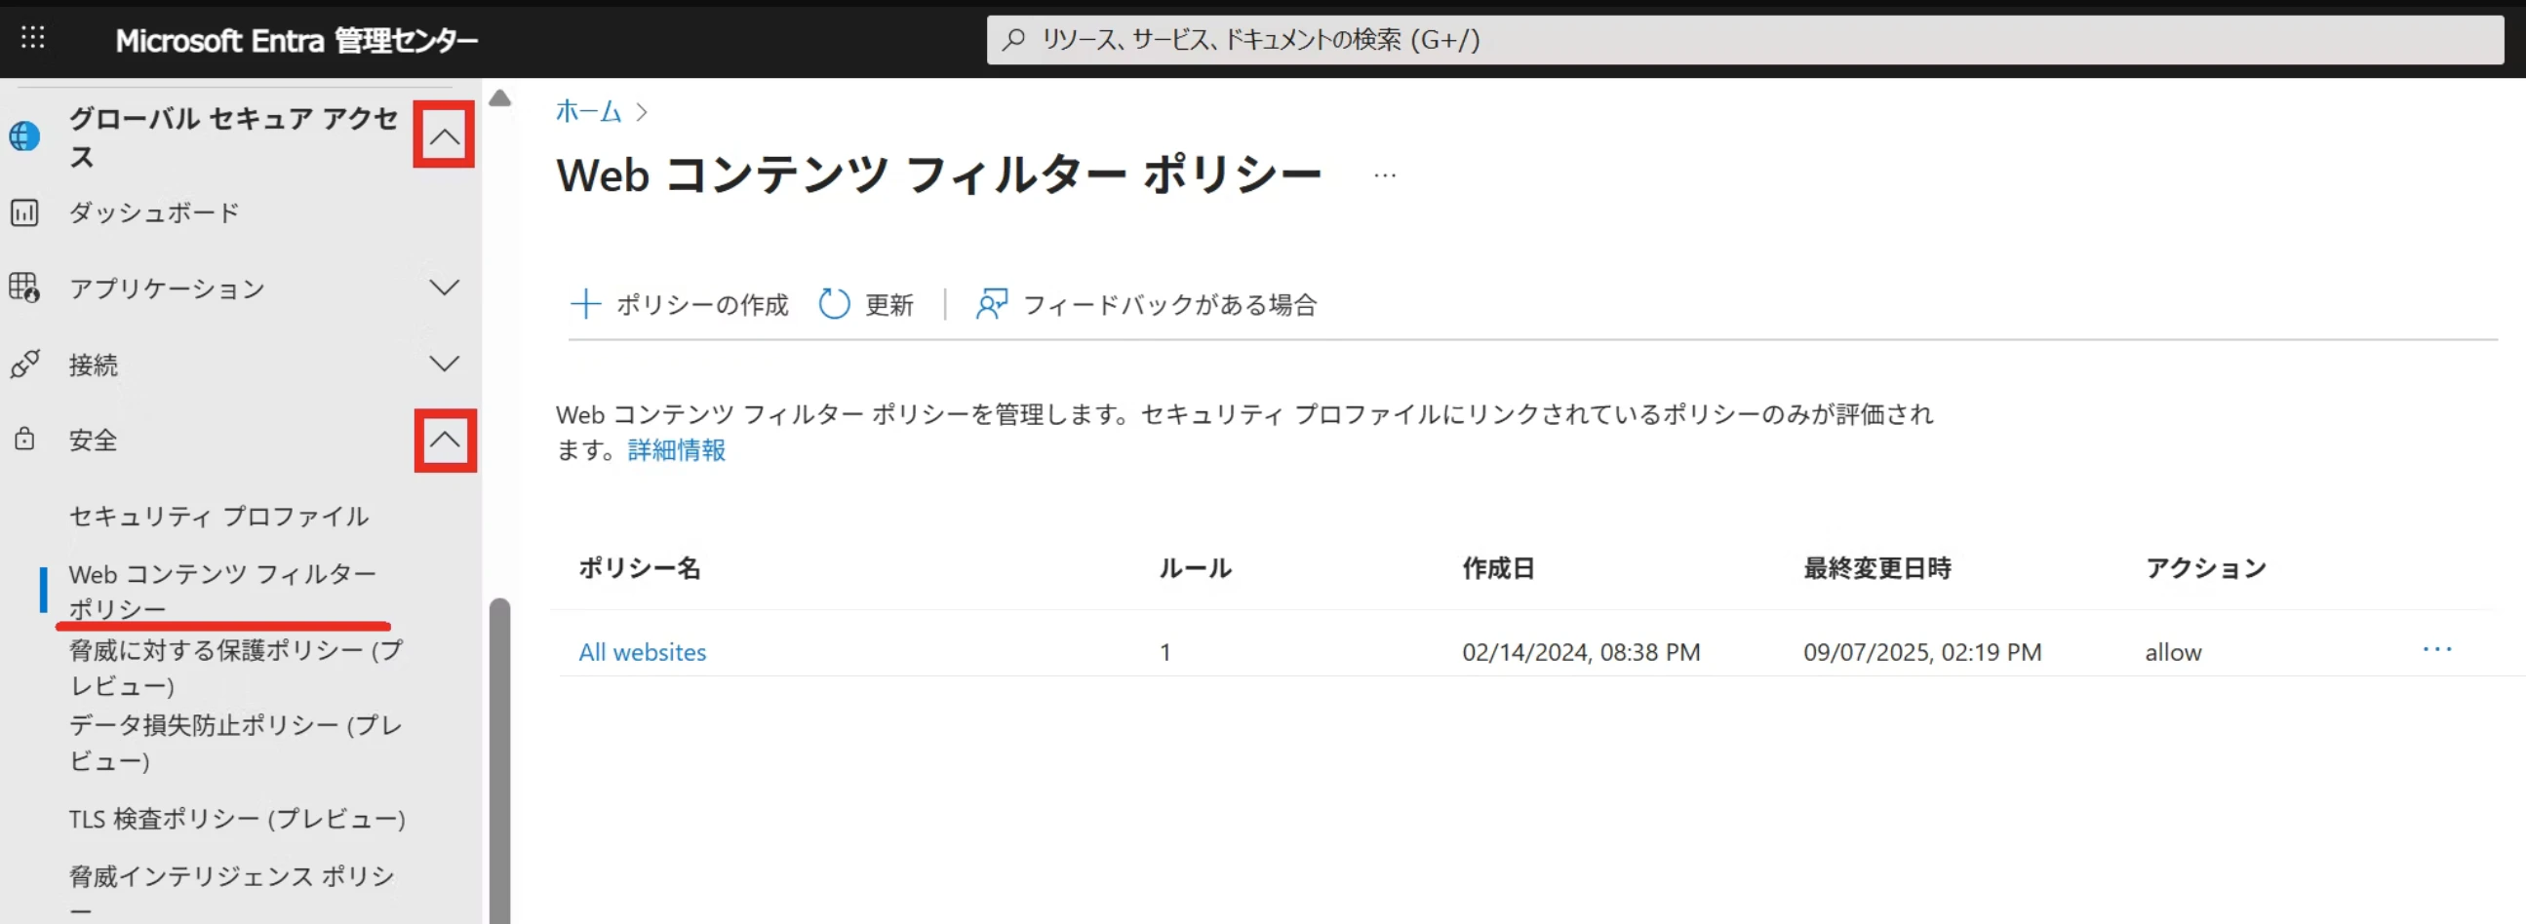
Task: Click the sidebar scrollbar thumb
Action: click(500, 760)
